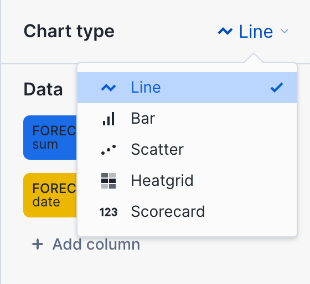Click the blue FOREC sum column pill

(50, 138)
